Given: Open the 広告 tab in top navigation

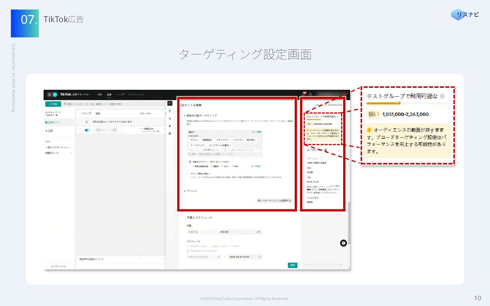Looking at the screenshot, I should pyautogui.click(x=109, y=95).
